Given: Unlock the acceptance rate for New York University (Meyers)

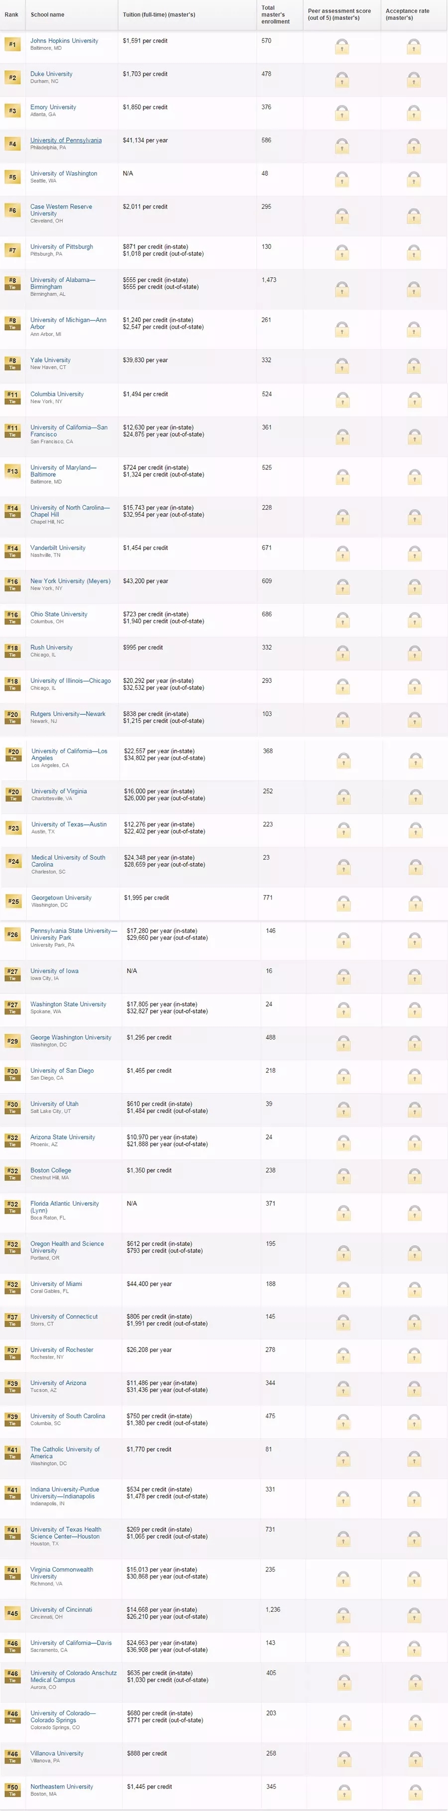Looking at the screenshot, I should coord(414,587).
